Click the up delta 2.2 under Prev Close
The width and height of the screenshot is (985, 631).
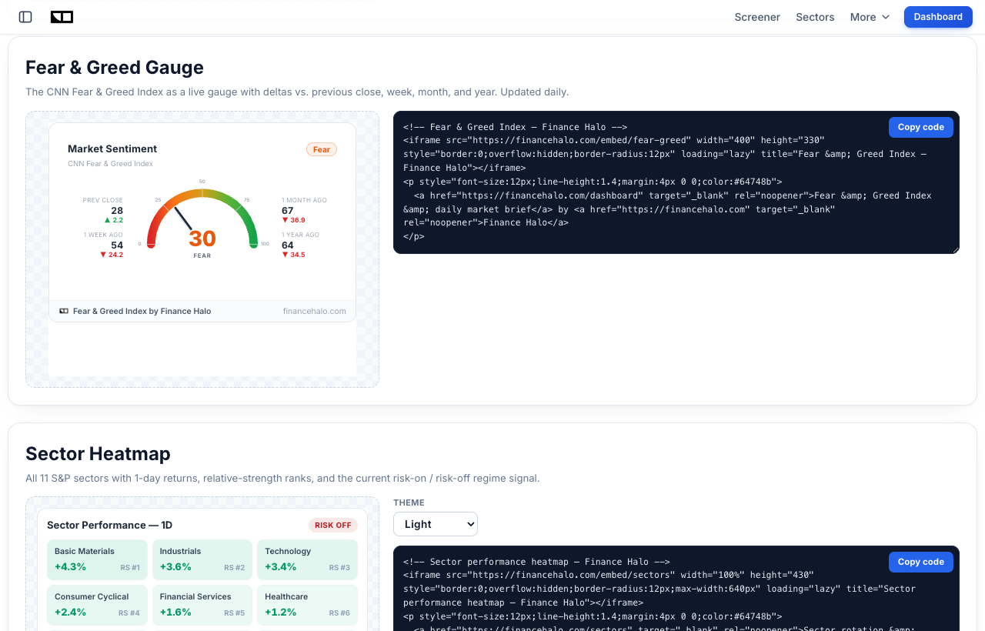pos(114,220)
